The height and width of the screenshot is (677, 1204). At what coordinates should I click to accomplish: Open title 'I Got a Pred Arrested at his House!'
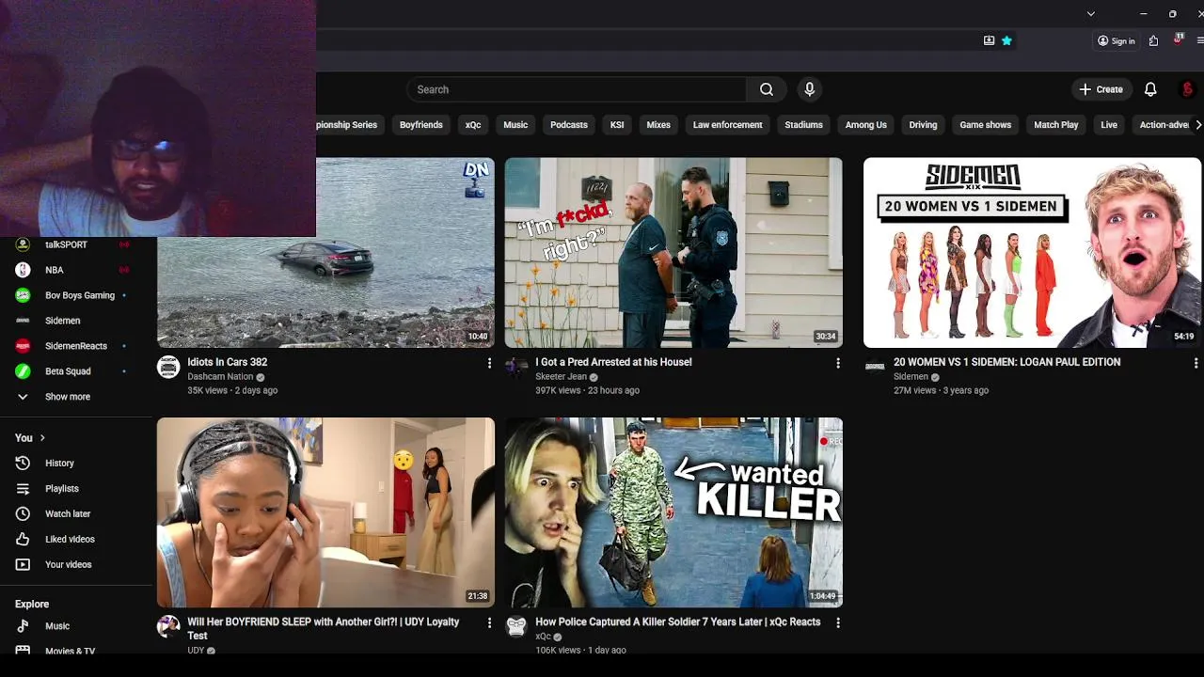click(613, 362)
